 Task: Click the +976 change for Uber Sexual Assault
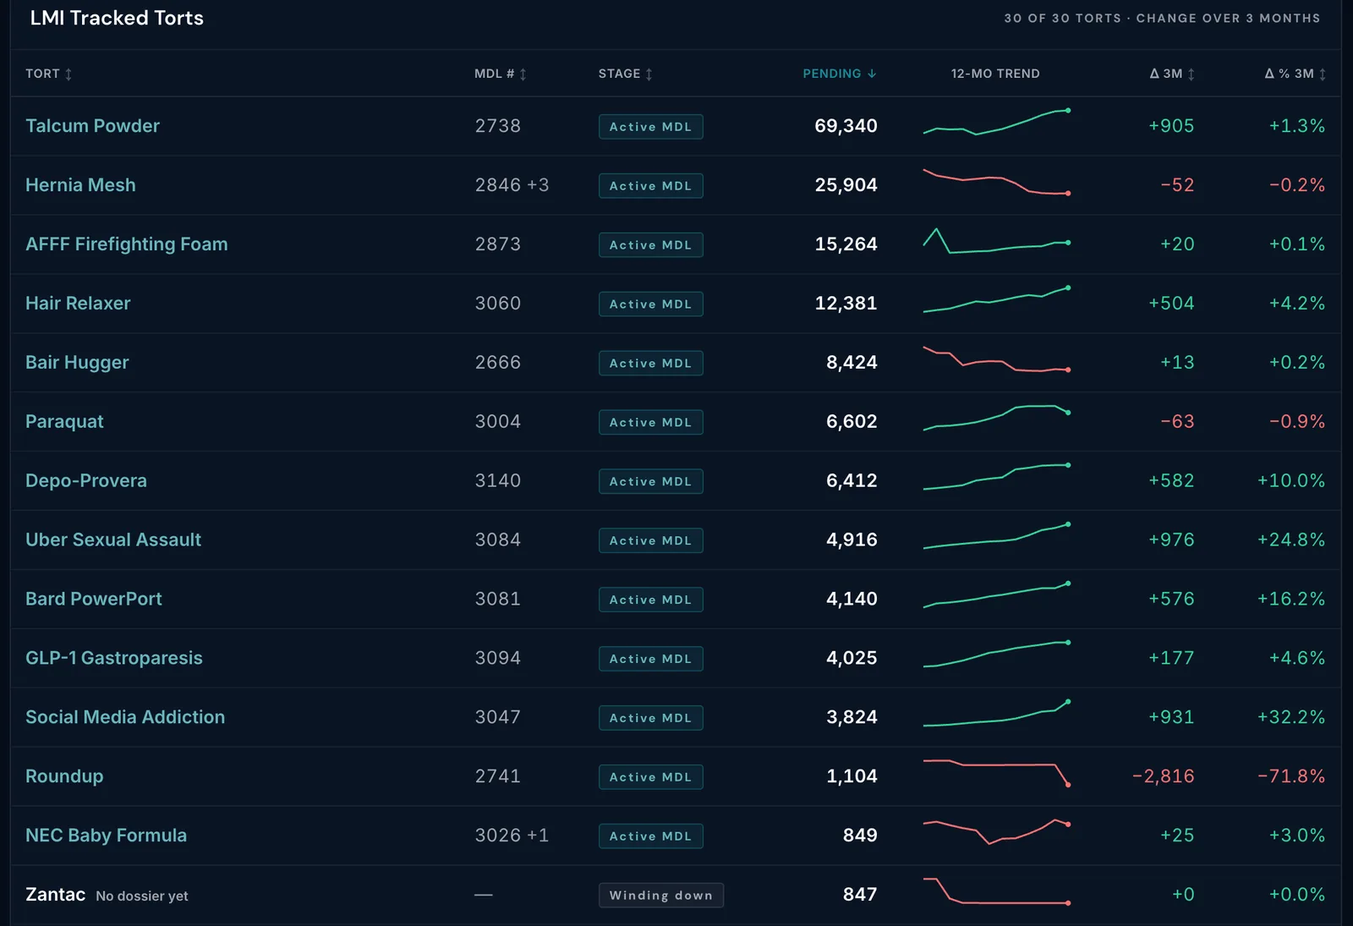pyautogui.click(x=1171, y=540)
